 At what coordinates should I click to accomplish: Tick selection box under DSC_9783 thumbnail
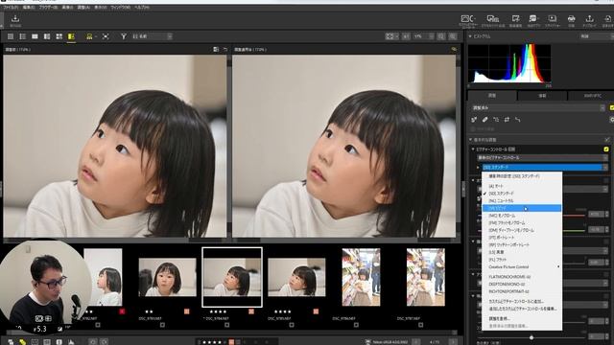coord(162,325)
